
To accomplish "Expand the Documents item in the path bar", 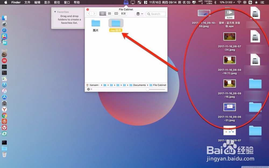I will (138, 85).
